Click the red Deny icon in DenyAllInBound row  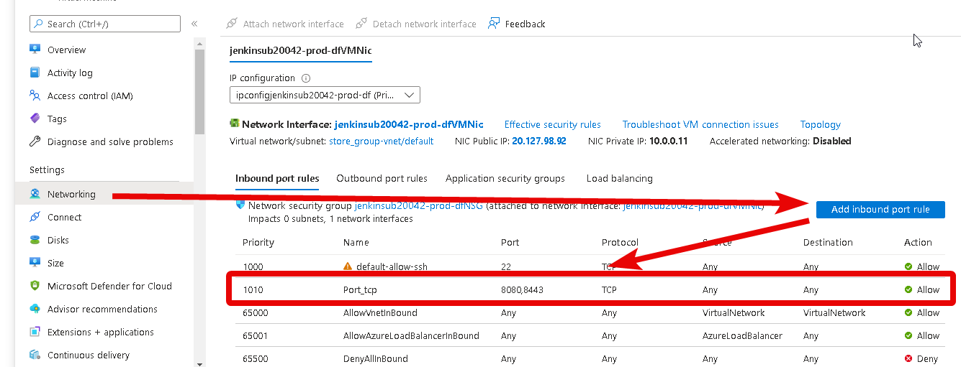coord(908,358)
